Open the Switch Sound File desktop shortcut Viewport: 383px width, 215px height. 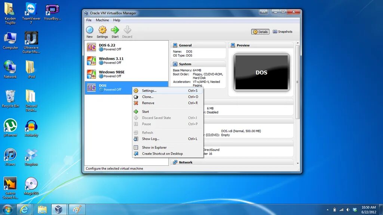click(x=10, y=188)
